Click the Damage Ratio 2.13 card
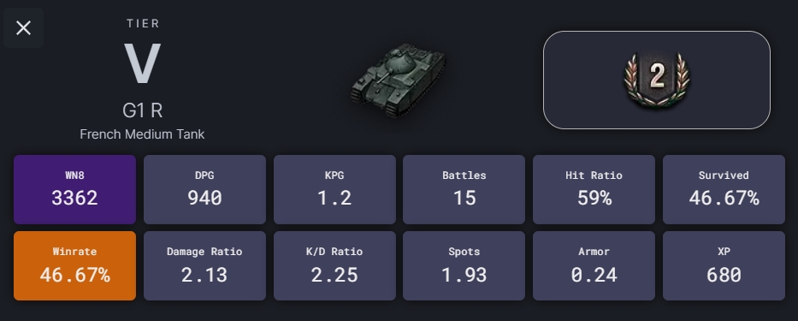Image resolution: width=798 pixels, height=321 pixels. pos(204,266)
